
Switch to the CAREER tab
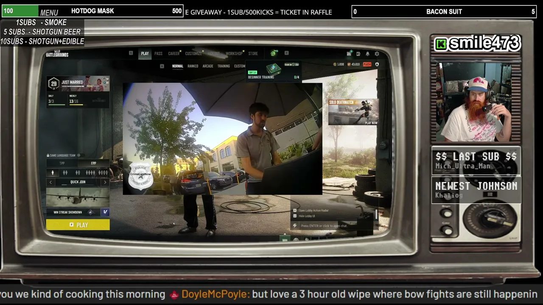[x=174, y=54]
